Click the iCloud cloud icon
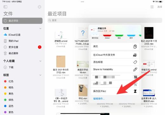This screenshot has height=115, width=165. click(5, 35)
